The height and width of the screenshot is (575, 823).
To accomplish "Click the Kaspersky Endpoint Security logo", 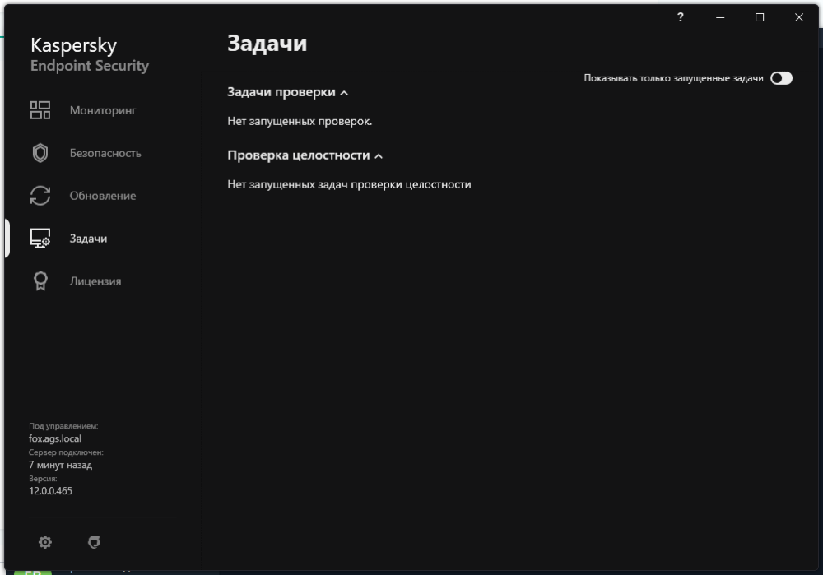I will coord(89,54).
